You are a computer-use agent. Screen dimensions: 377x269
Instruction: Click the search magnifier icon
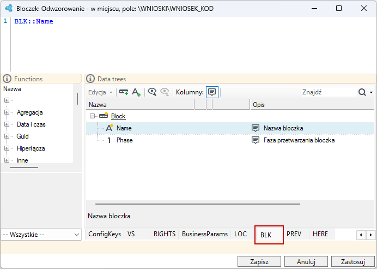[x=362, y=92]
